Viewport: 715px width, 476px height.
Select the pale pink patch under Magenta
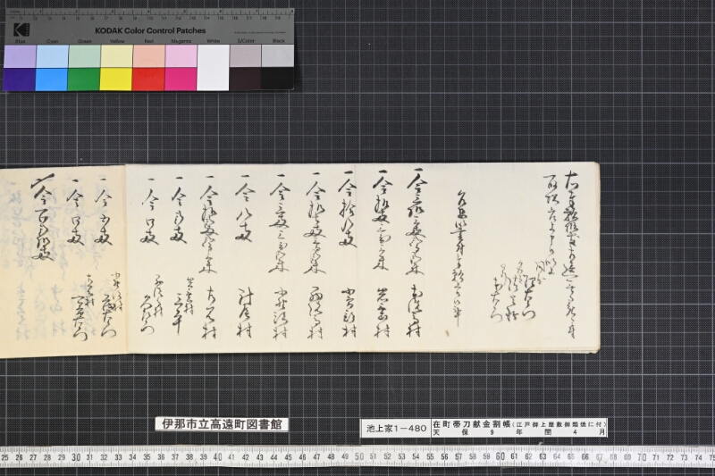coord(181,56)
